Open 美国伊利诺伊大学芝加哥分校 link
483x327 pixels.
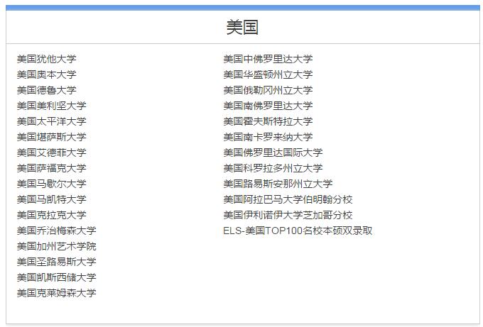[288, 215]
